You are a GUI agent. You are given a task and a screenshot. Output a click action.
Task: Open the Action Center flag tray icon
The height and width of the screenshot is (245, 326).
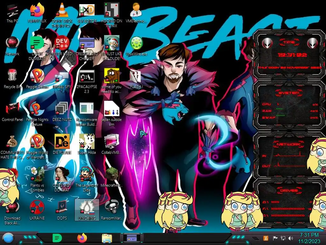[275, 238]
